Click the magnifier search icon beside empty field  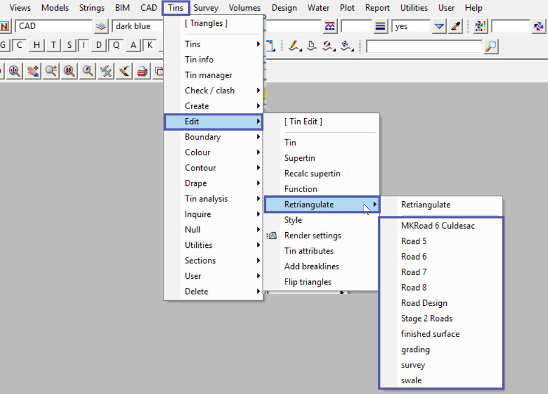click(x=491, y=46)
